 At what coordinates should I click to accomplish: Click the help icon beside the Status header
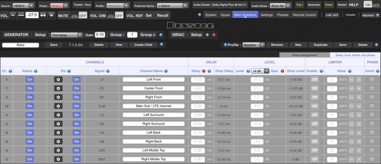pos(36,71)
